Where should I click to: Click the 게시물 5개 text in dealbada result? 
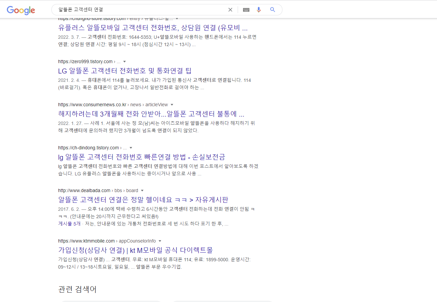69,224
